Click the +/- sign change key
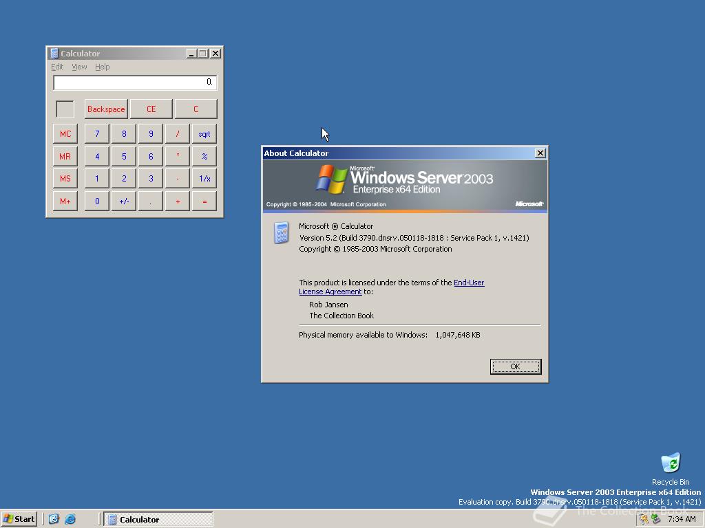 tap(124, 201)
